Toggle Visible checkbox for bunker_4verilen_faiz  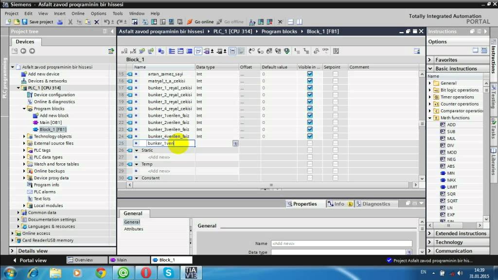310,136
